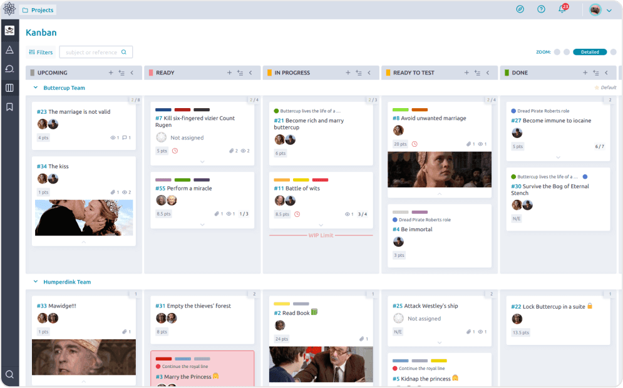Screen dimensions: 623x388
Task: Collapse the Humperdink Team swimlane
Action: (36, 282)
